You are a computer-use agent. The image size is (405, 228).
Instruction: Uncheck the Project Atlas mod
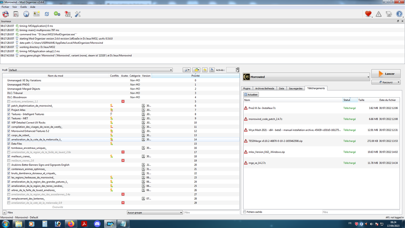[x=9, y=110]
